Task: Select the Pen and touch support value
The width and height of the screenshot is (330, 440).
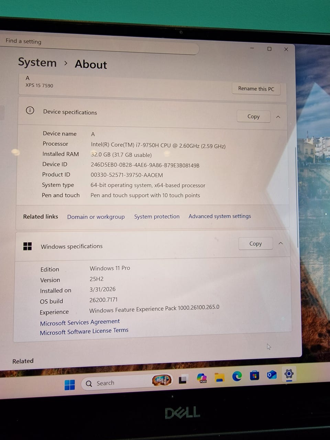Action: tap(145, 195)
